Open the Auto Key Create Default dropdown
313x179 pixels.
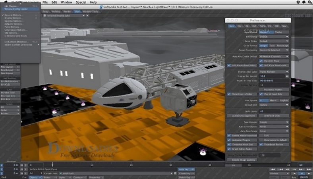pyautogui.click(x=274, y=56)
